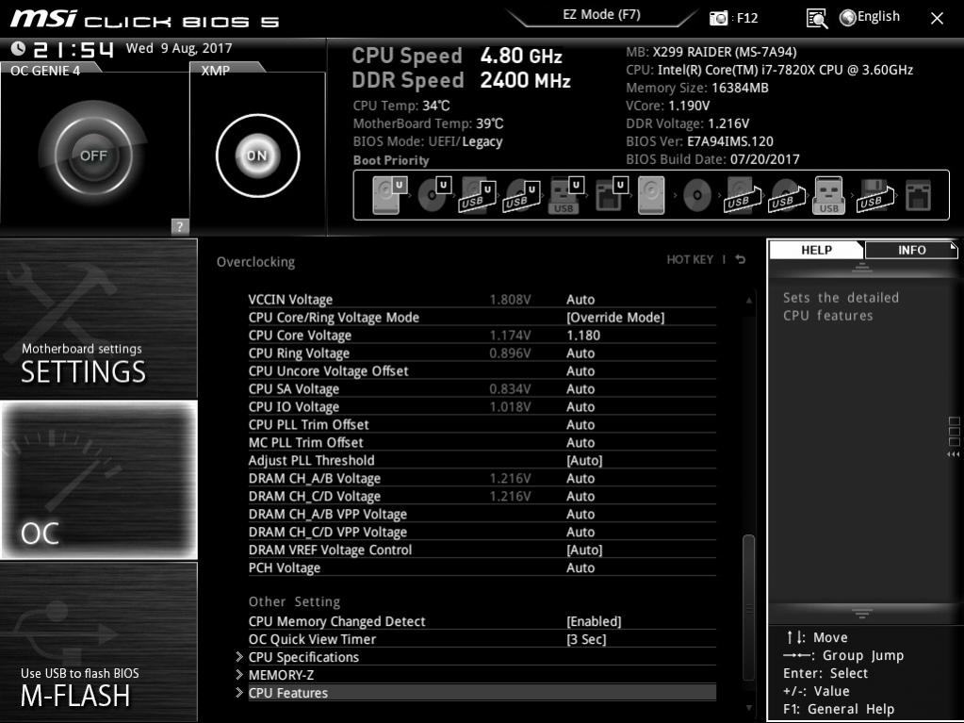Select the XMP tab label

pos(215,70)
